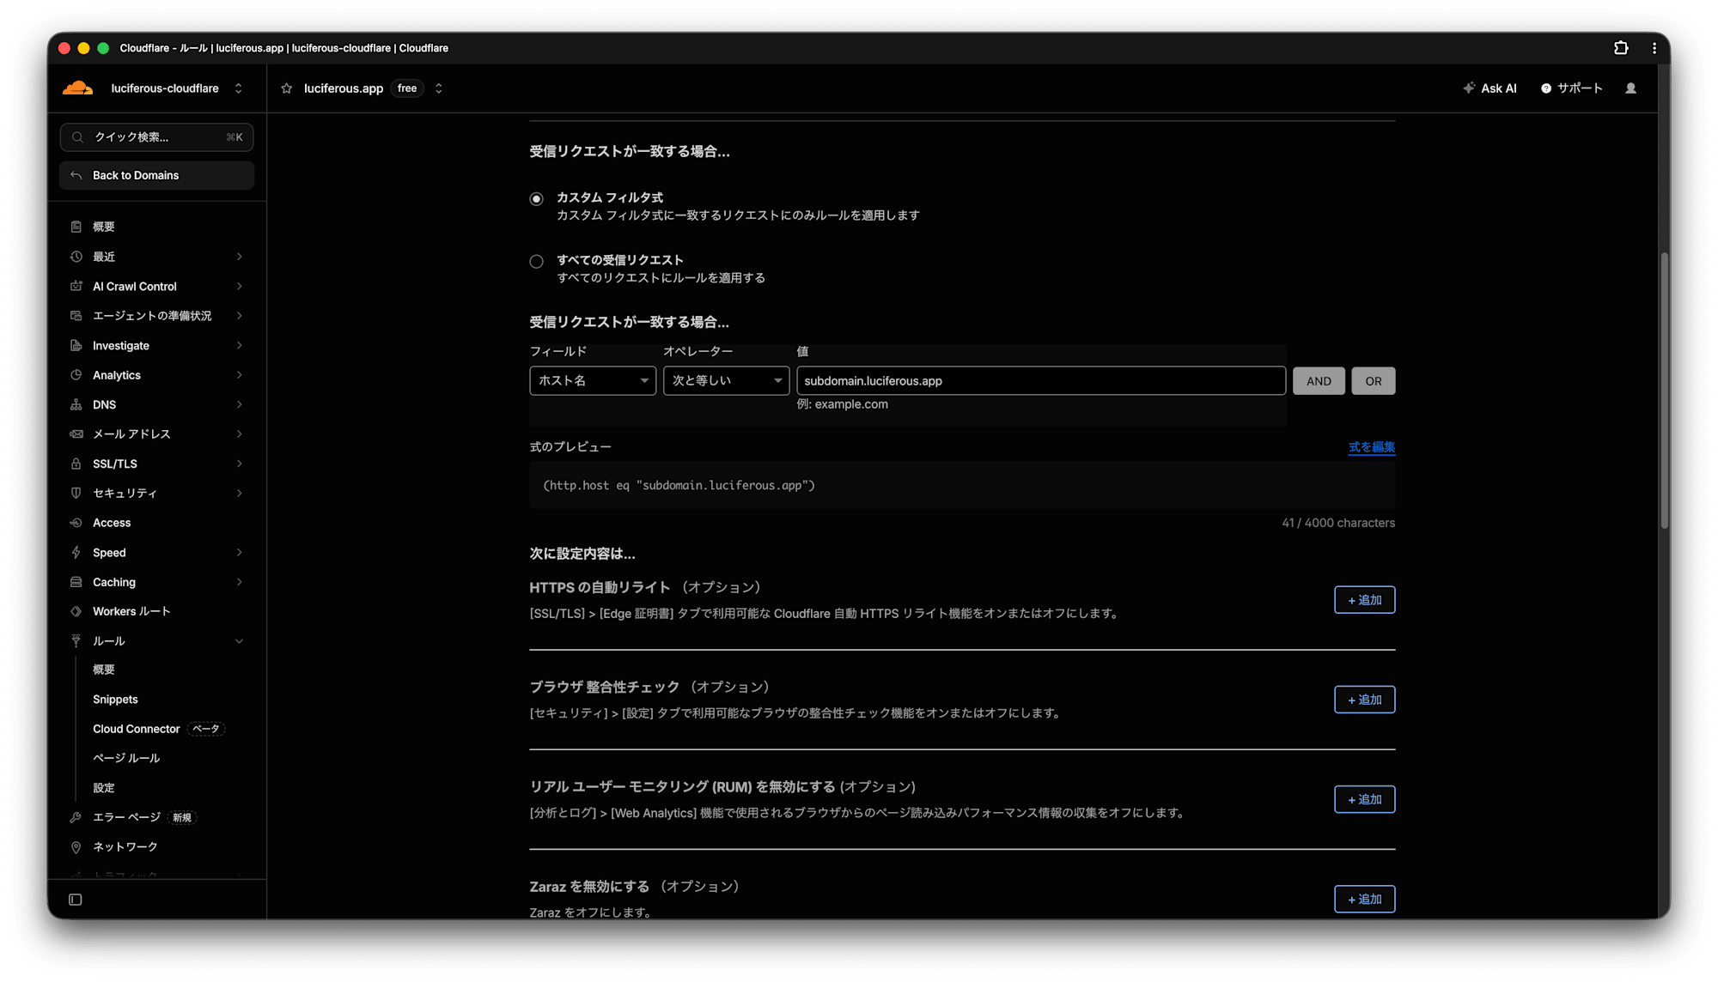This screenshot has width=1718, height=982.
Task: Click the エージェントの準備状況 icon
Action: click(76, 316)
